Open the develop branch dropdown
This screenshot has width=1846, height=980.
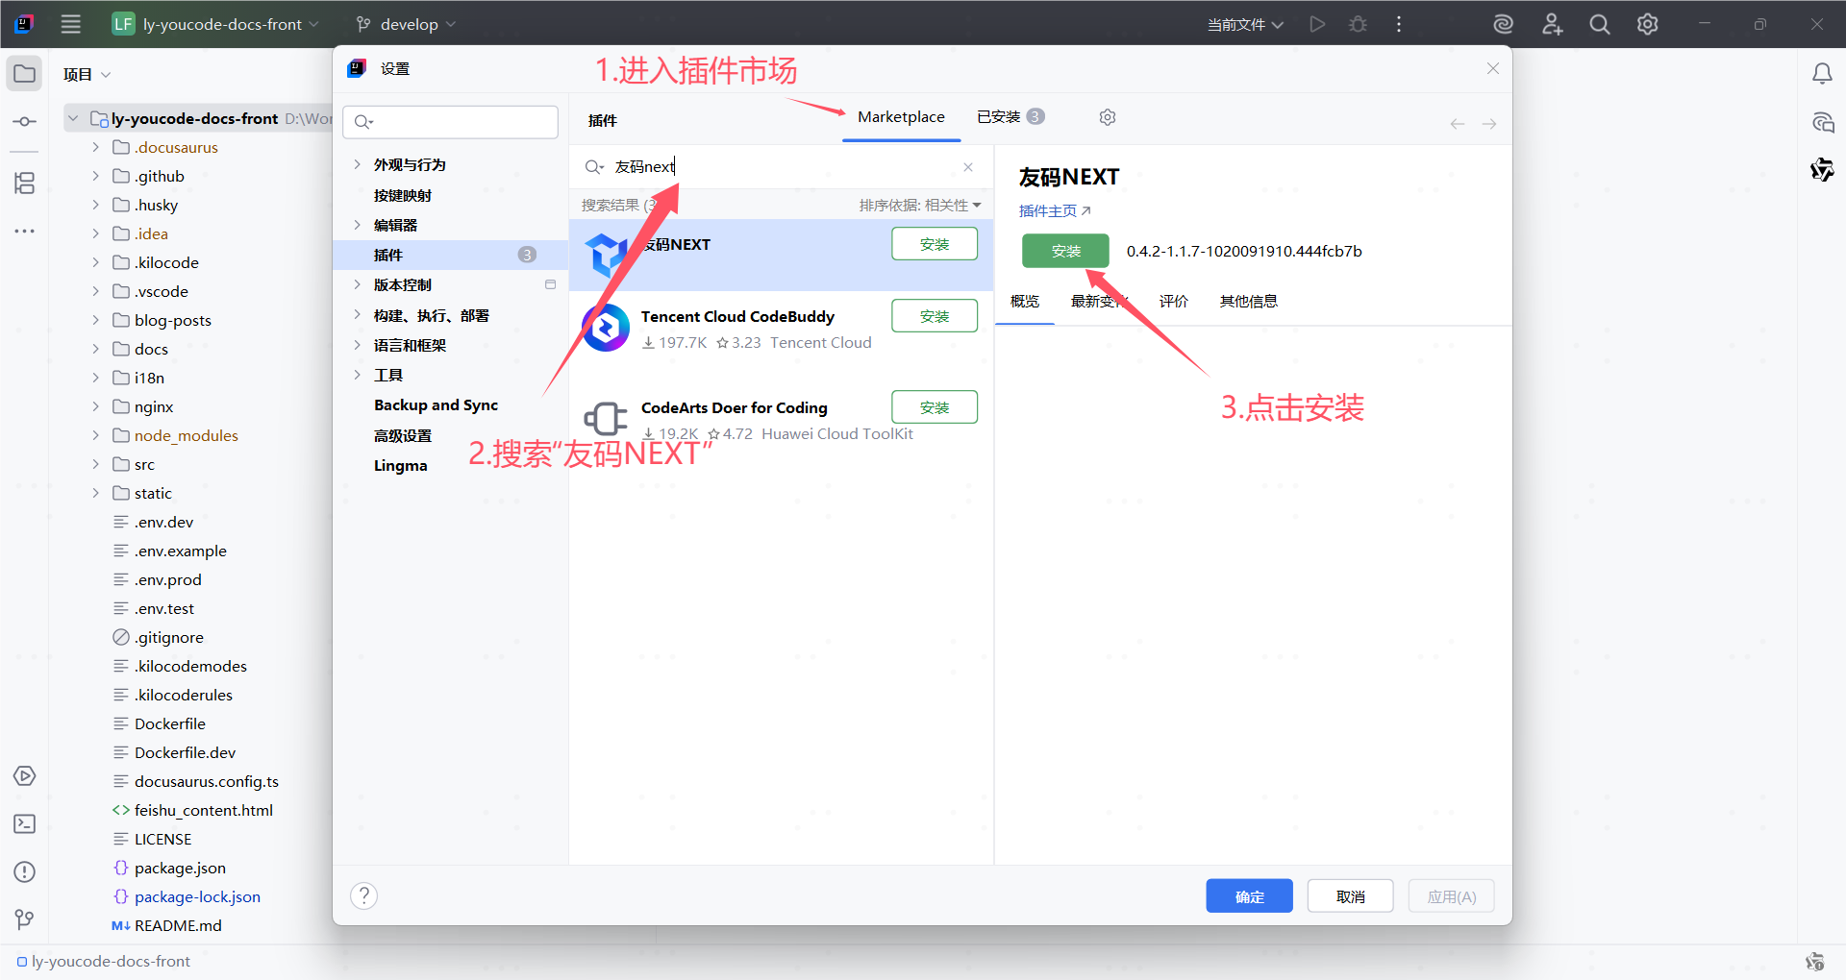pos(406,24)
